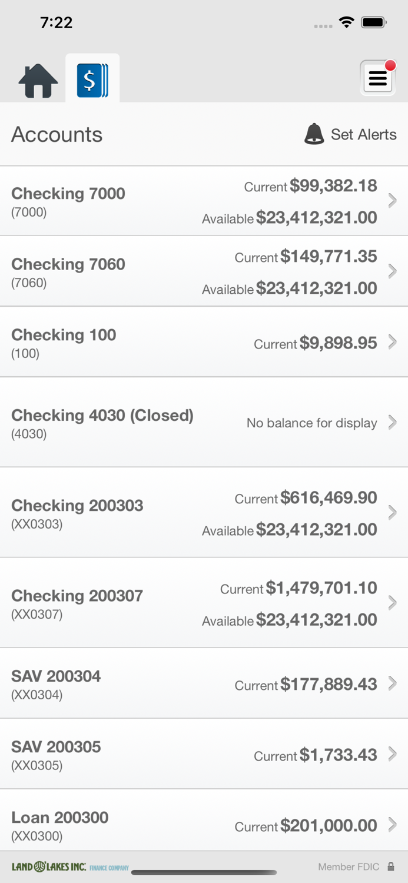The height and width of the screenshot is (883, 408).
Task: Tap the bell icon next to Set Alerts
Action: [x=314, y=134]
